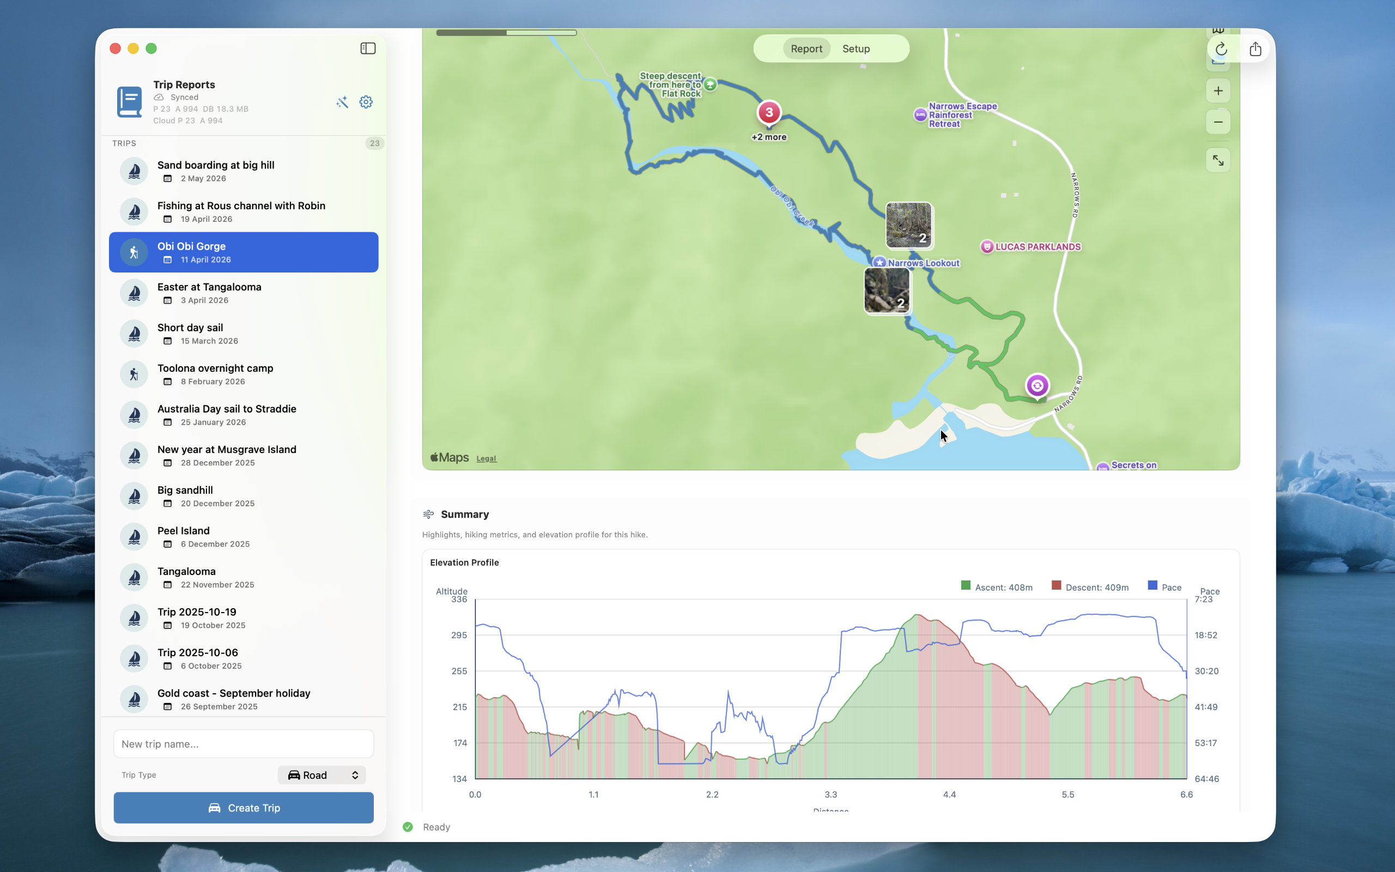Toggle the Ascent 408m legend swatch
Viewport: 1395px width, 872px height.
point(966,585)
